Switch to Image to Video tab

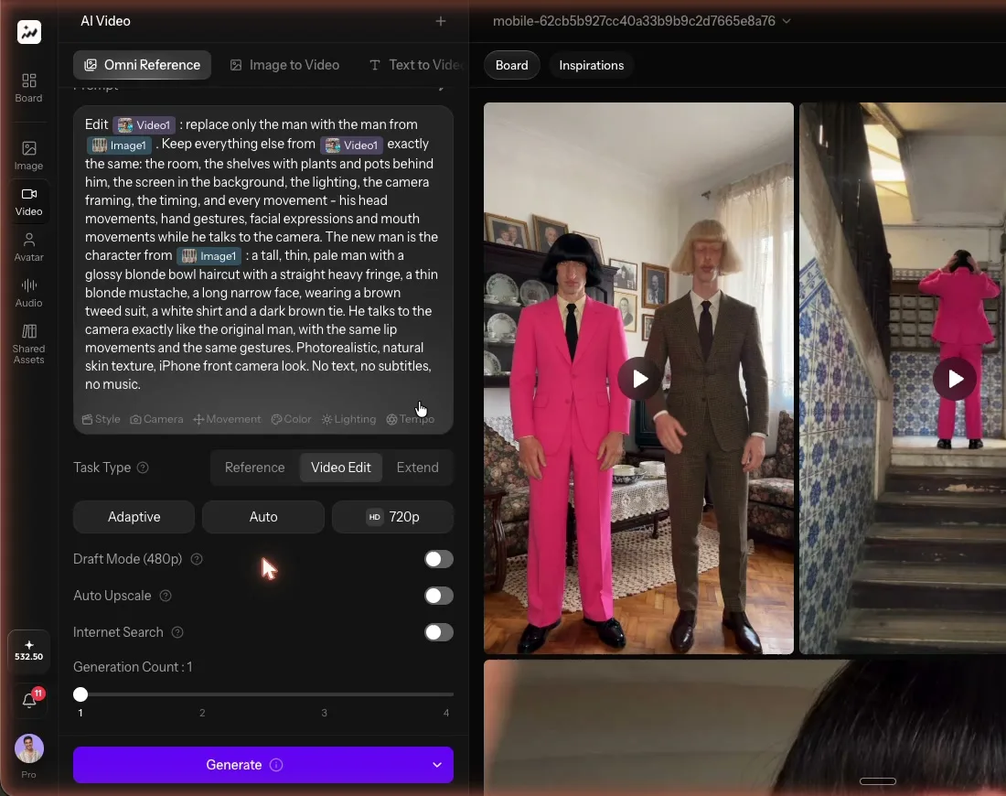point(284,65)
